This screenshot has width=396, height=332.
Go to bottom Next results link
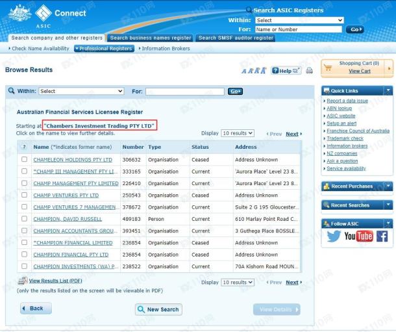292,282
